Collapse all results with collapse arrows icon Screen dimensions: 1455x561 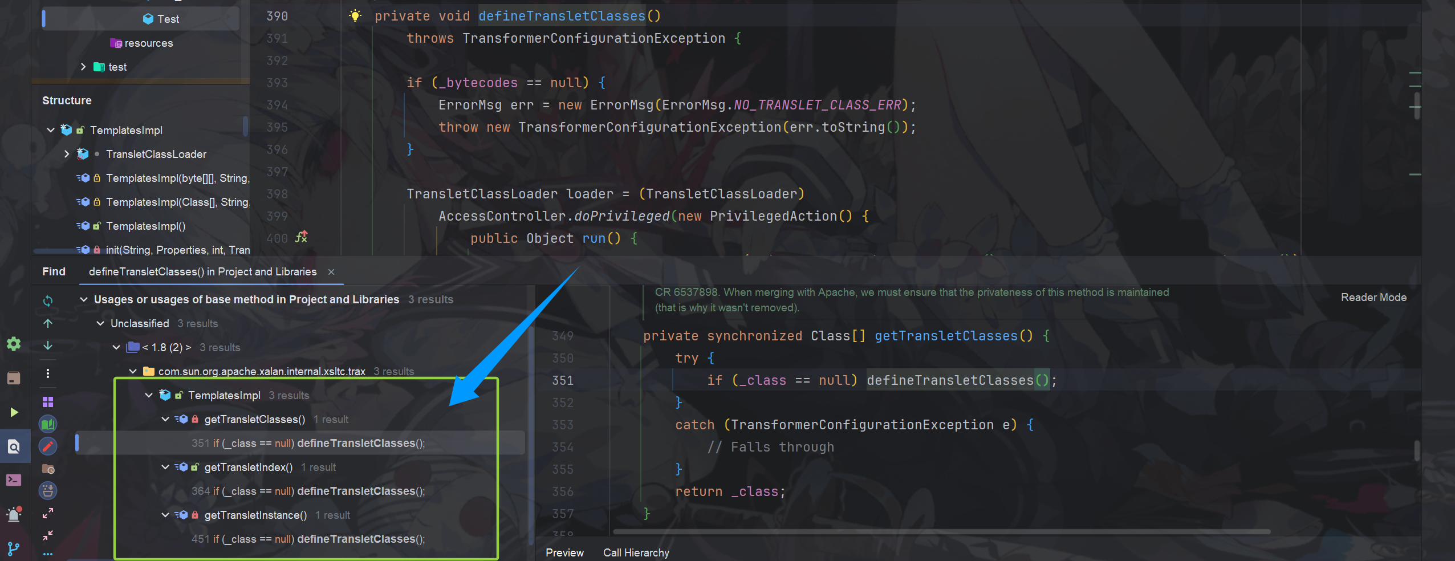[48, 536]
